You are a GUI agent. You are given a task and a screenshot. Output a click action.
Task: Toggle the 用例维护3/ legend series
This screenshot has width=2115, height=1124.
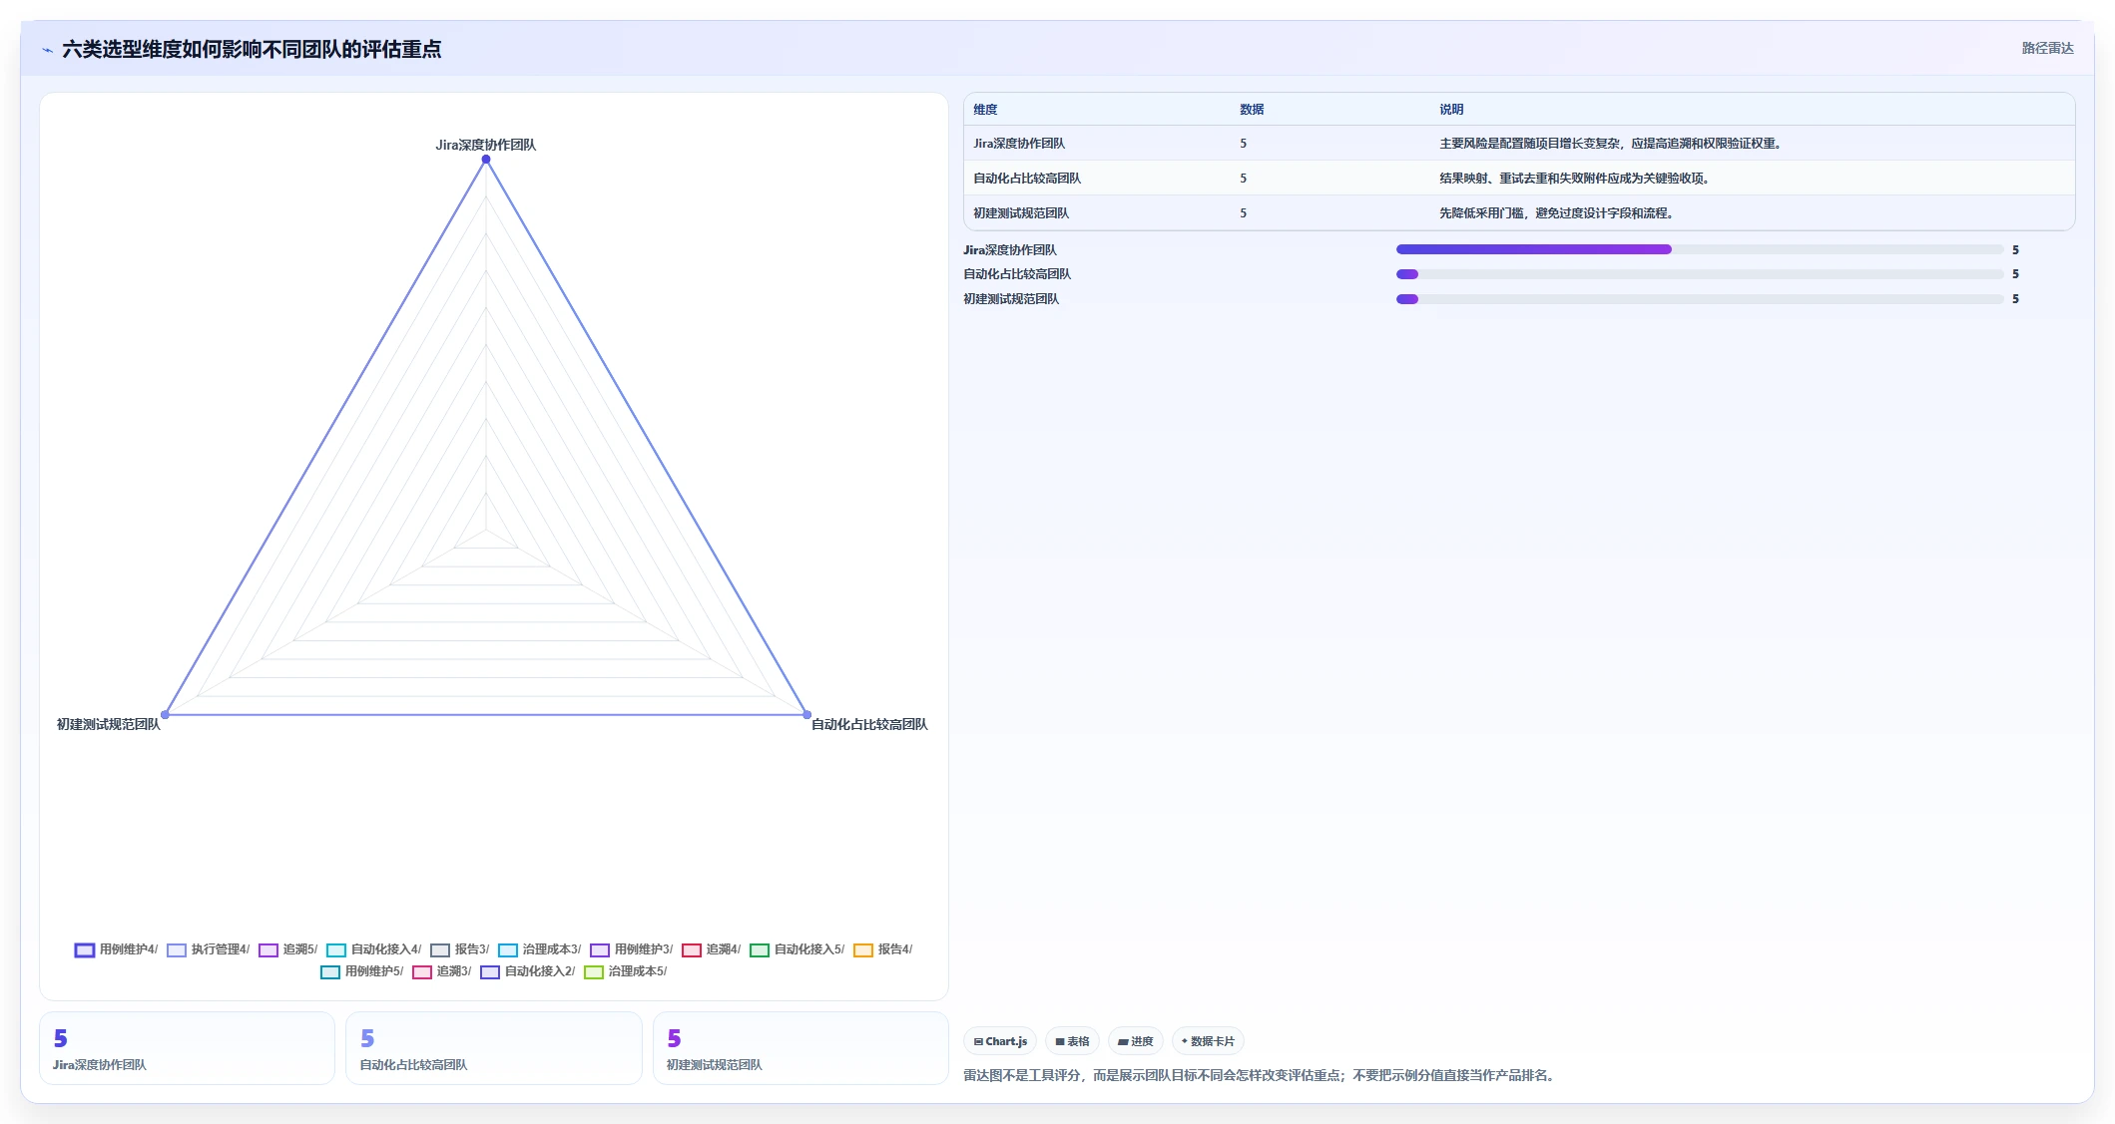point(631,949)
